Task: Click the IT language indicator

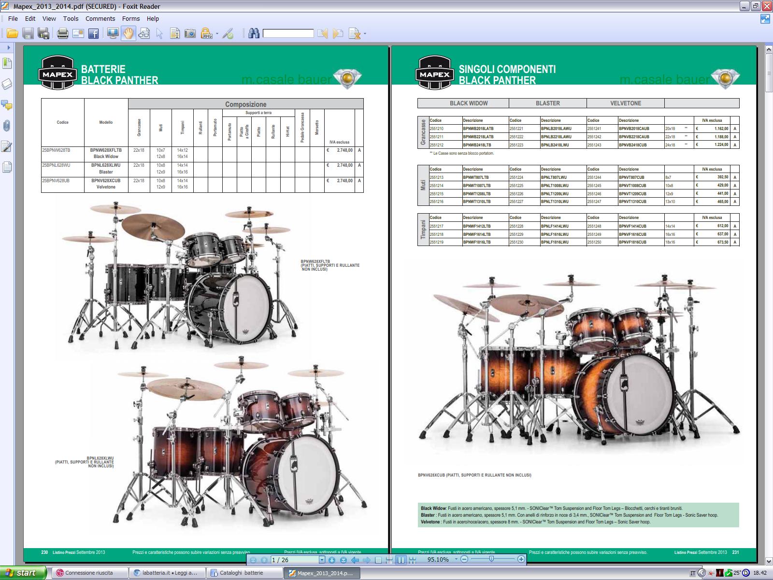Action: (693, 573)
